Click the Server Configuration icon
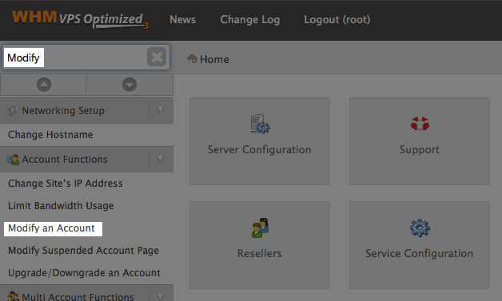Image resolution: width=502 pixels, height=301 pixels. [x=260, y=124]
